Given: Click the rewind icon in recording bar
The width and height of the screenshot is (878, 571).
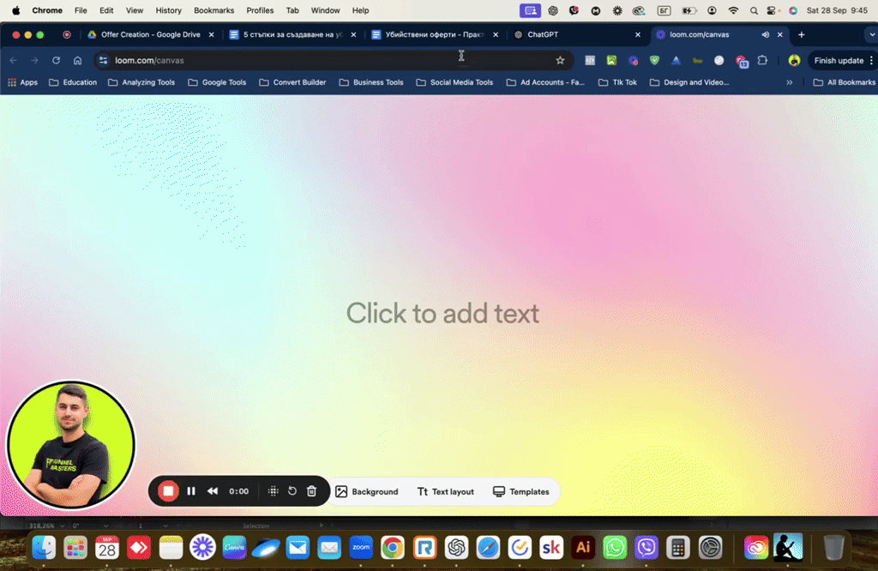Looking at the screenshot, I should 213,491.
